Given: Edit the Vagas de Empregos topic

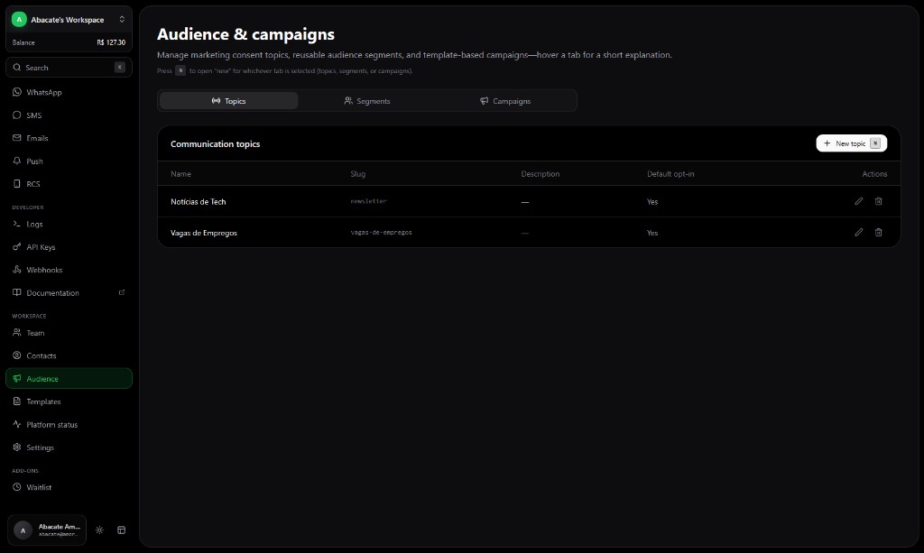Looking at the screenshot, I should [858, 232].
